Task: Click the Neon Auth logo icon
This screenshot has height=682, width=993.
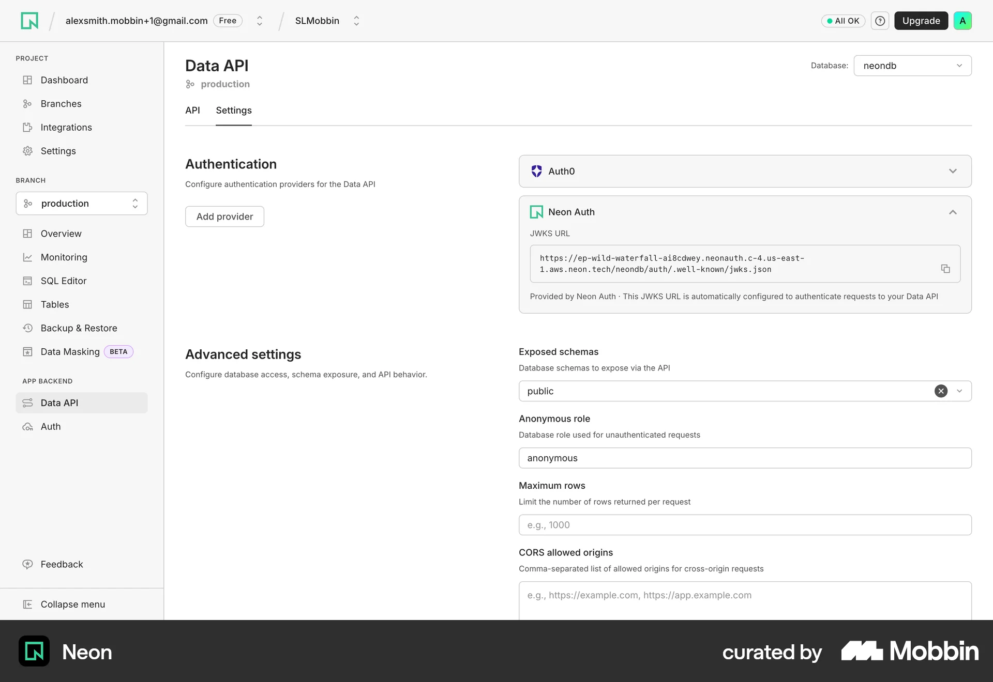Action: [536, 212]
